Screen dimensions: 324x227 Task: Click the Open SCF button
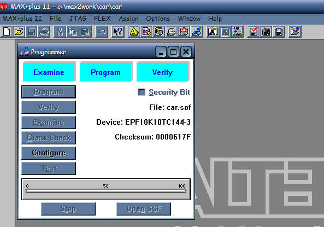tap(144, 209)
